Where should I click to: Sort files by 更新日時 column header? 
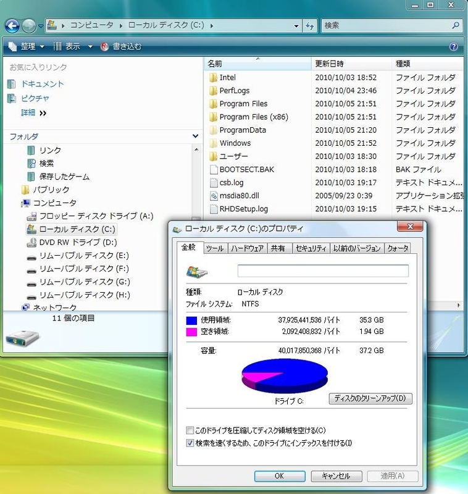coord(351,64)
